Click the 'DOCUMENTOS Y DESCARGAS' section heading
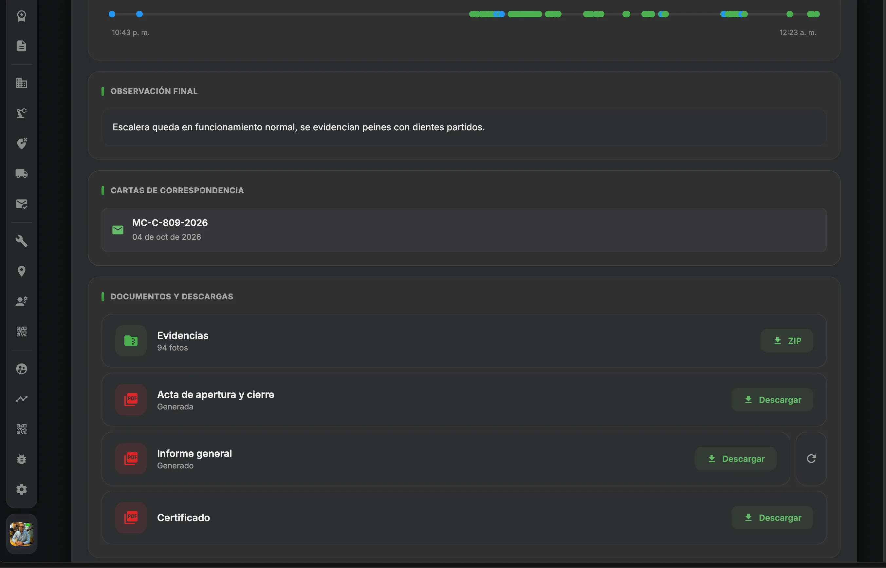Viewport: 886px width, 568px height. (172, 296)
